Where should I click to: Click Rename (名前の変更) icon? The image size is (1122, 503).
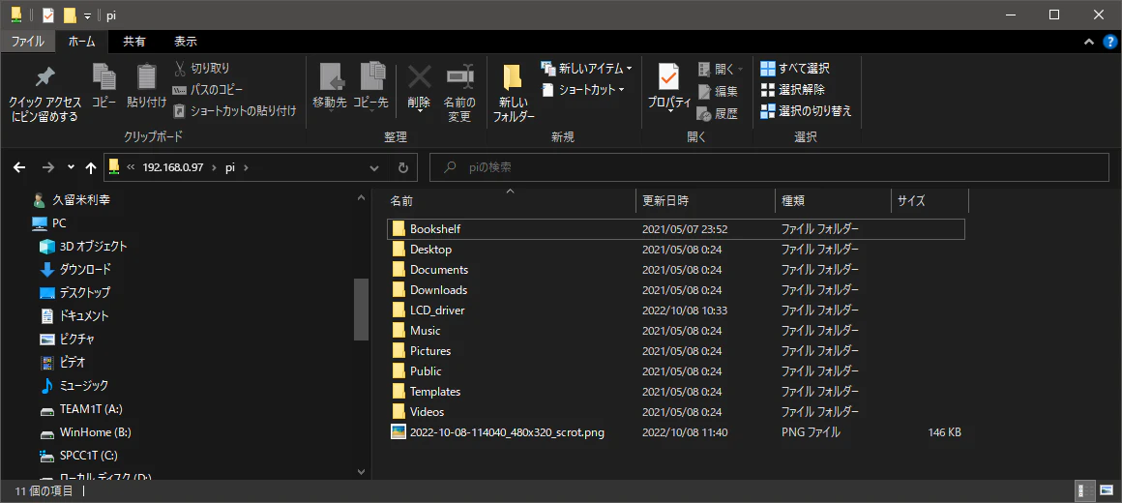pyautogui.click(x=459, y=75)
